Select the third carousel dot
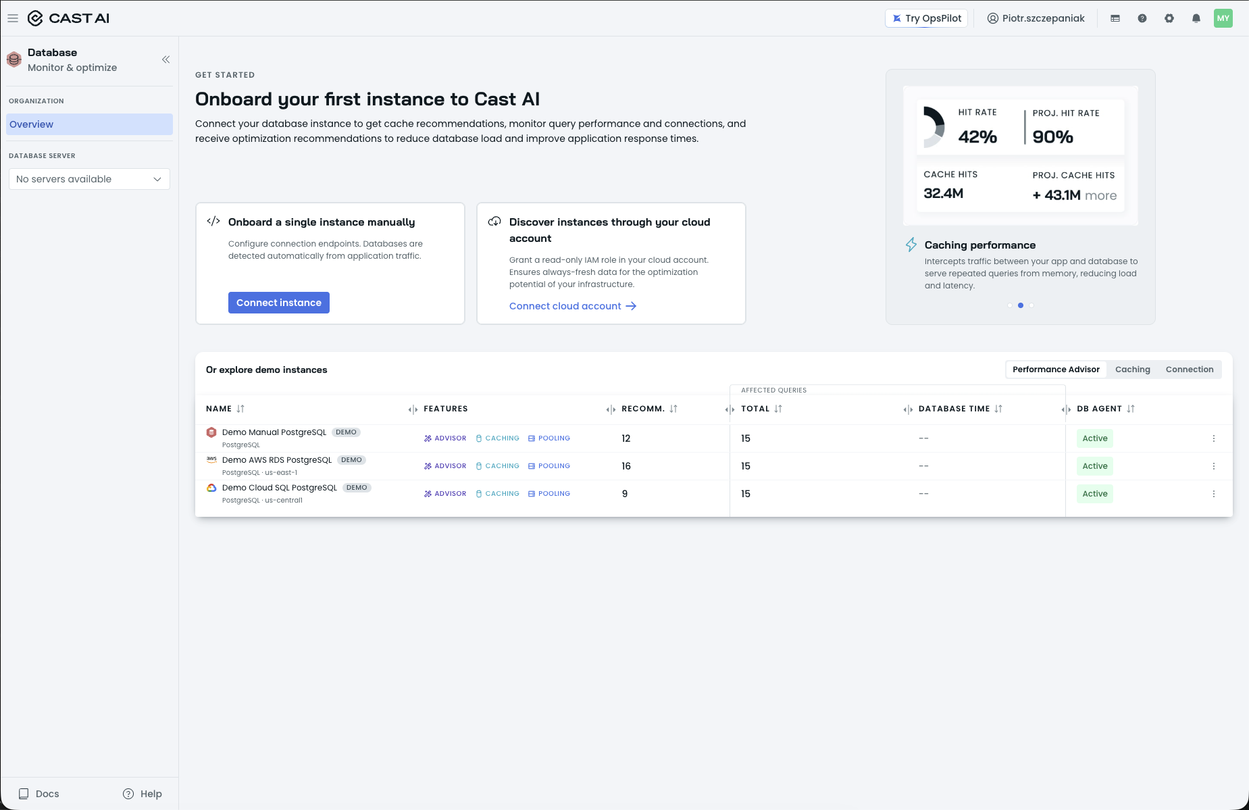Screen dimensions: 1249x810 click(1031, 305)
